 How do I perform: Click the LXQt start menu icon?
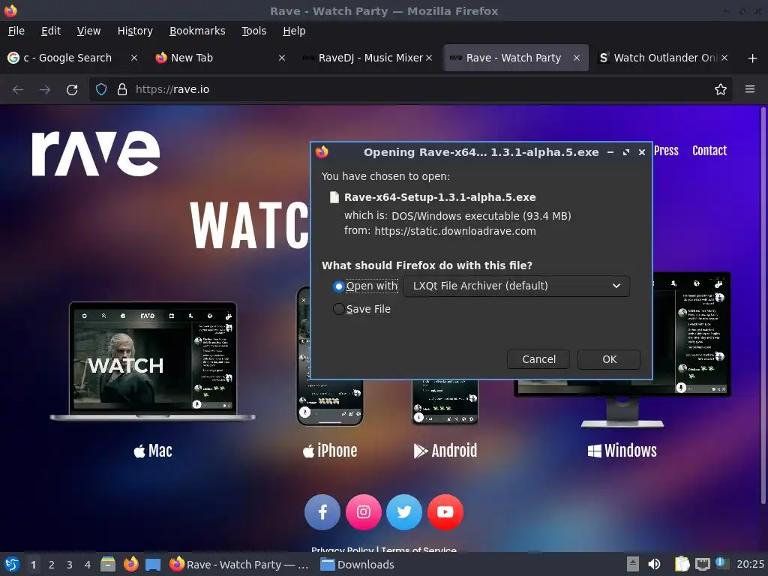click(x=12, y=564)
